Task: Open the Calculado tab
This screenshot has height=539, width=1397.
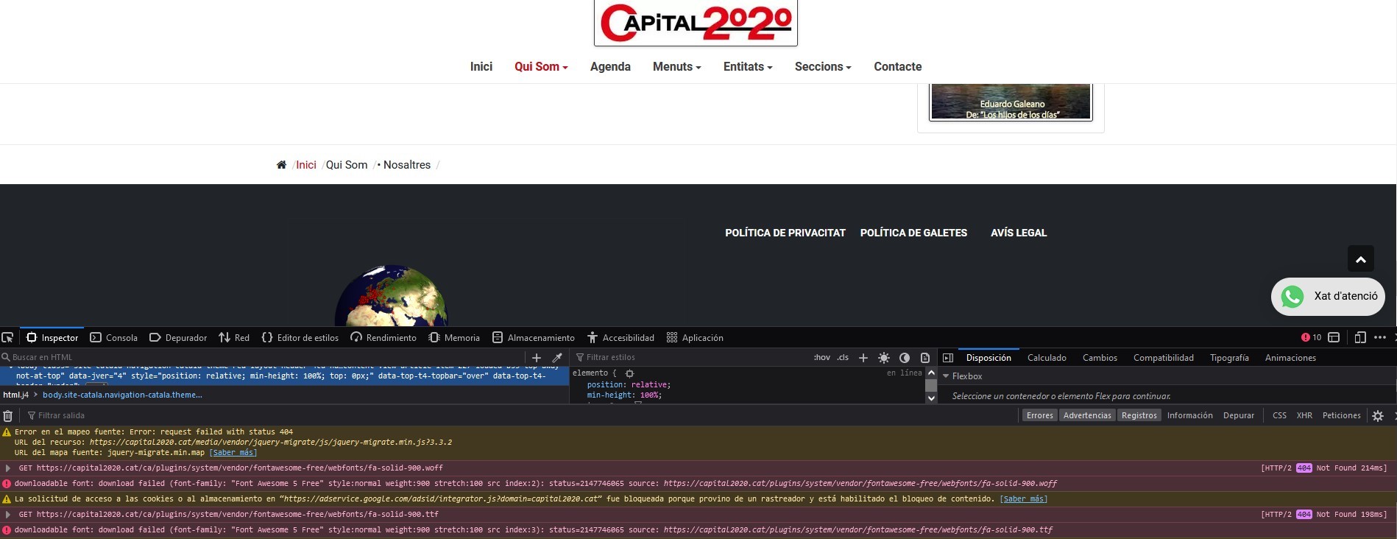Action: (1047, 358)
